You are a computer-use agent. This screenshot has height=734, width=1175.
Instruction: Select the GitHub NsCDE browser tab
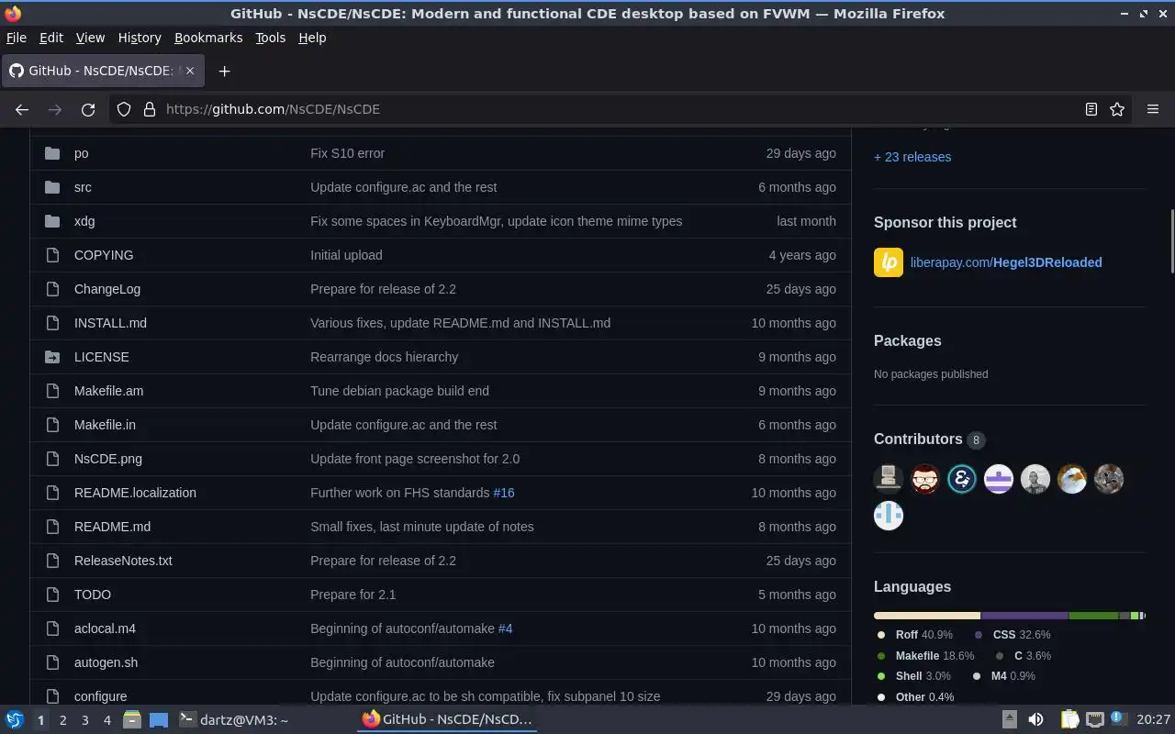click(103, 71)
